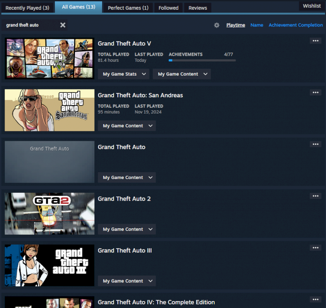Click the Nov 19, 2024 last played date
Image resolution: width=326 pixels, height=308 pixels.
(x=148, y=112)
